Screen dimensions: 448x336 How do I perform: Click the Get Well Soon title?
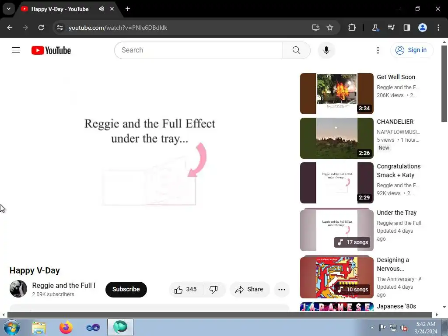395,77
